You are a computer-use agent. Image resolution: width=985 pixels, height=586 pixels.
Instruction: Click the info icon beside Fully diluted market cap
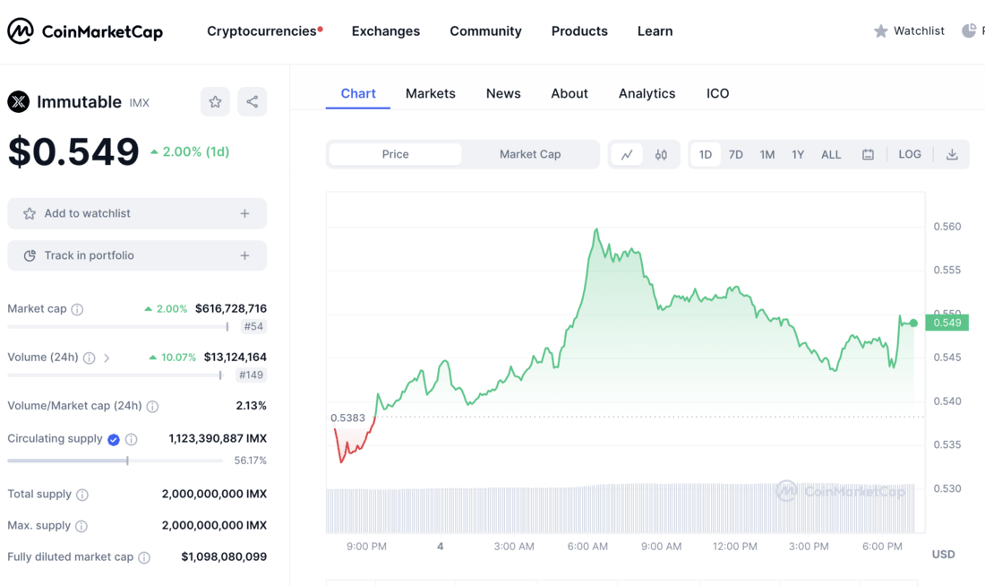coord(144,557)
